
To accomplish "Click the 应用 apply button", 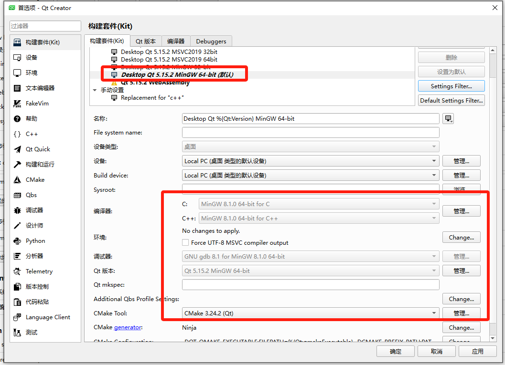I will tap(478, 352).
